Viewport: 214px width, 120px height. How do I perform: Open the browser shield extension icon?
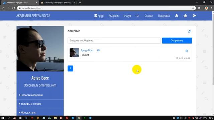pyautogui.click(x=199, y=8)
